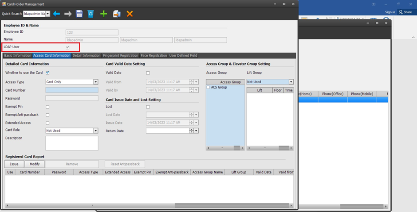Check the ACS Group access group box

(x=208, y=88)
